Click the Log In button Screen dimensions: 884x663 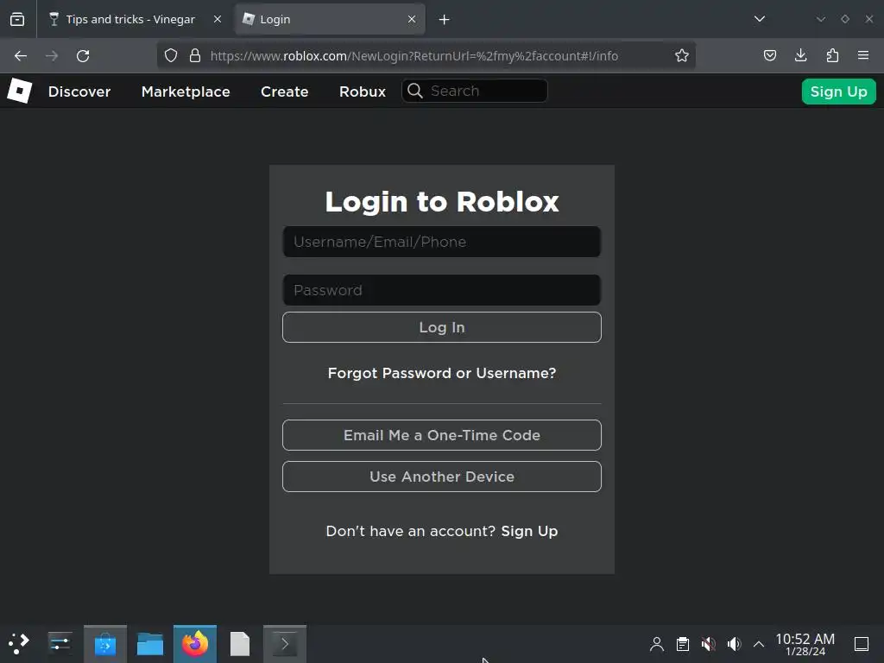tap(442, 327)
